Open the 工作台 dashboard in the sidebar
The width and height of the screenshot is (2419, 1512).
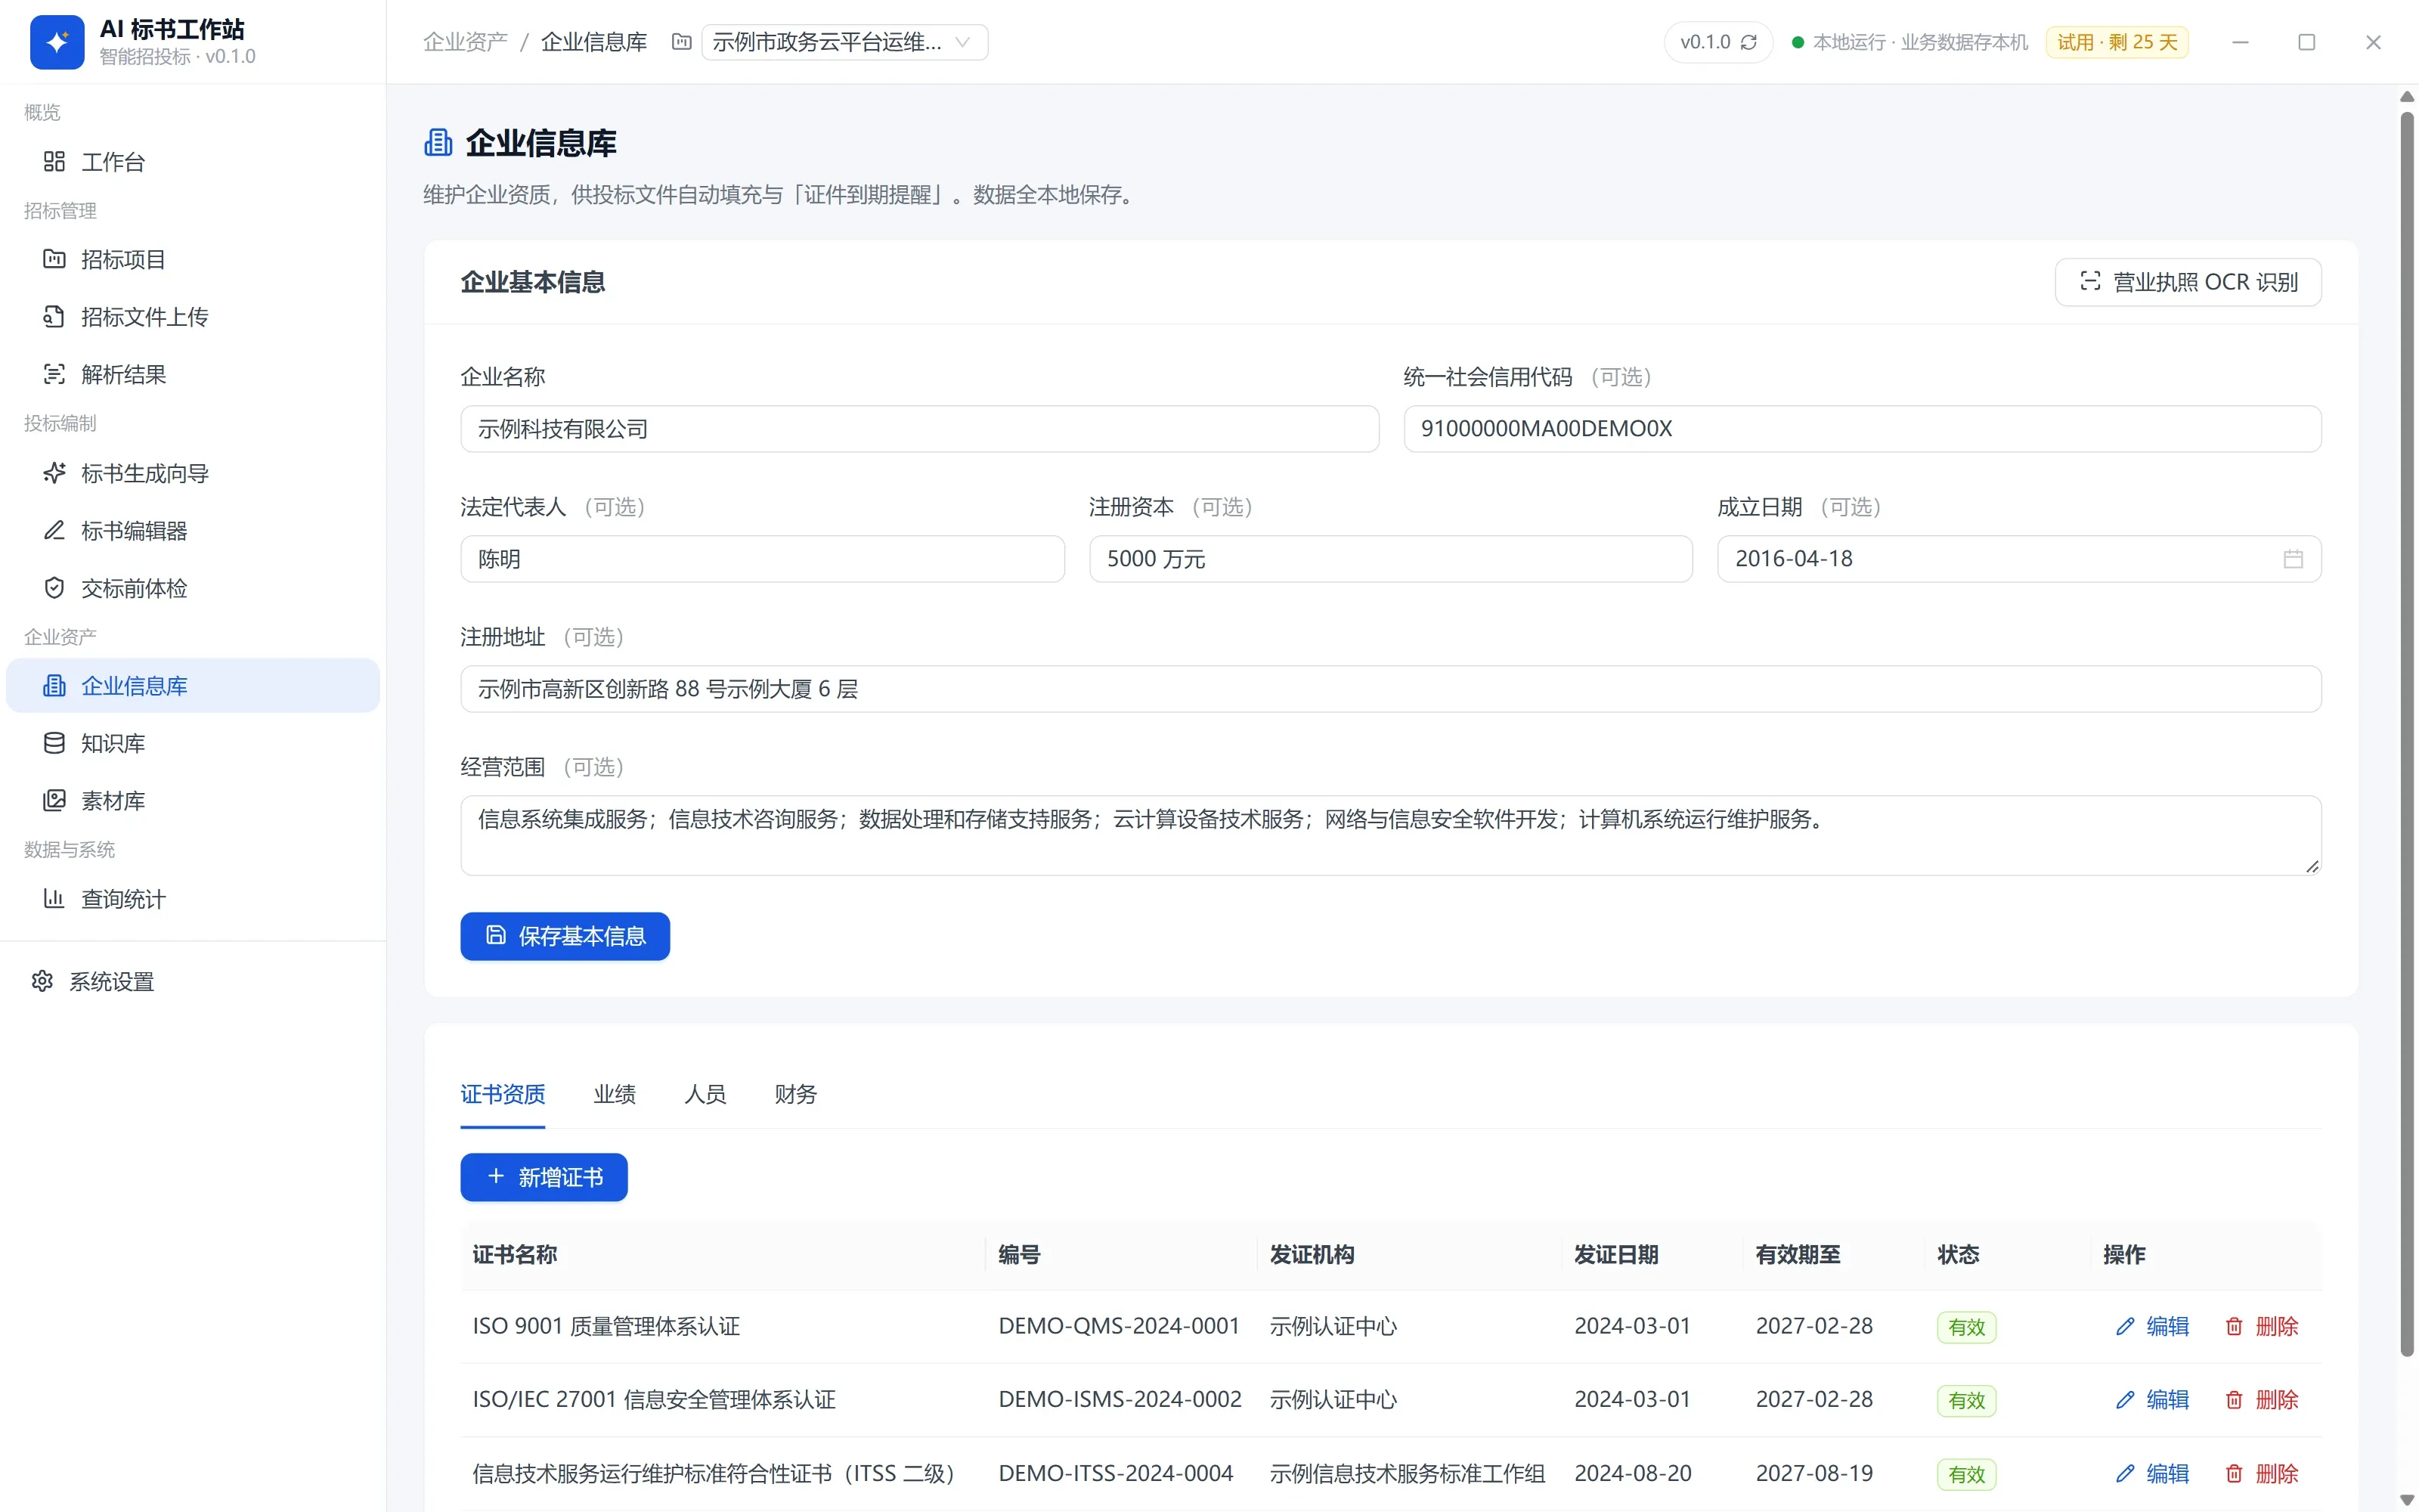pos(193,162)
